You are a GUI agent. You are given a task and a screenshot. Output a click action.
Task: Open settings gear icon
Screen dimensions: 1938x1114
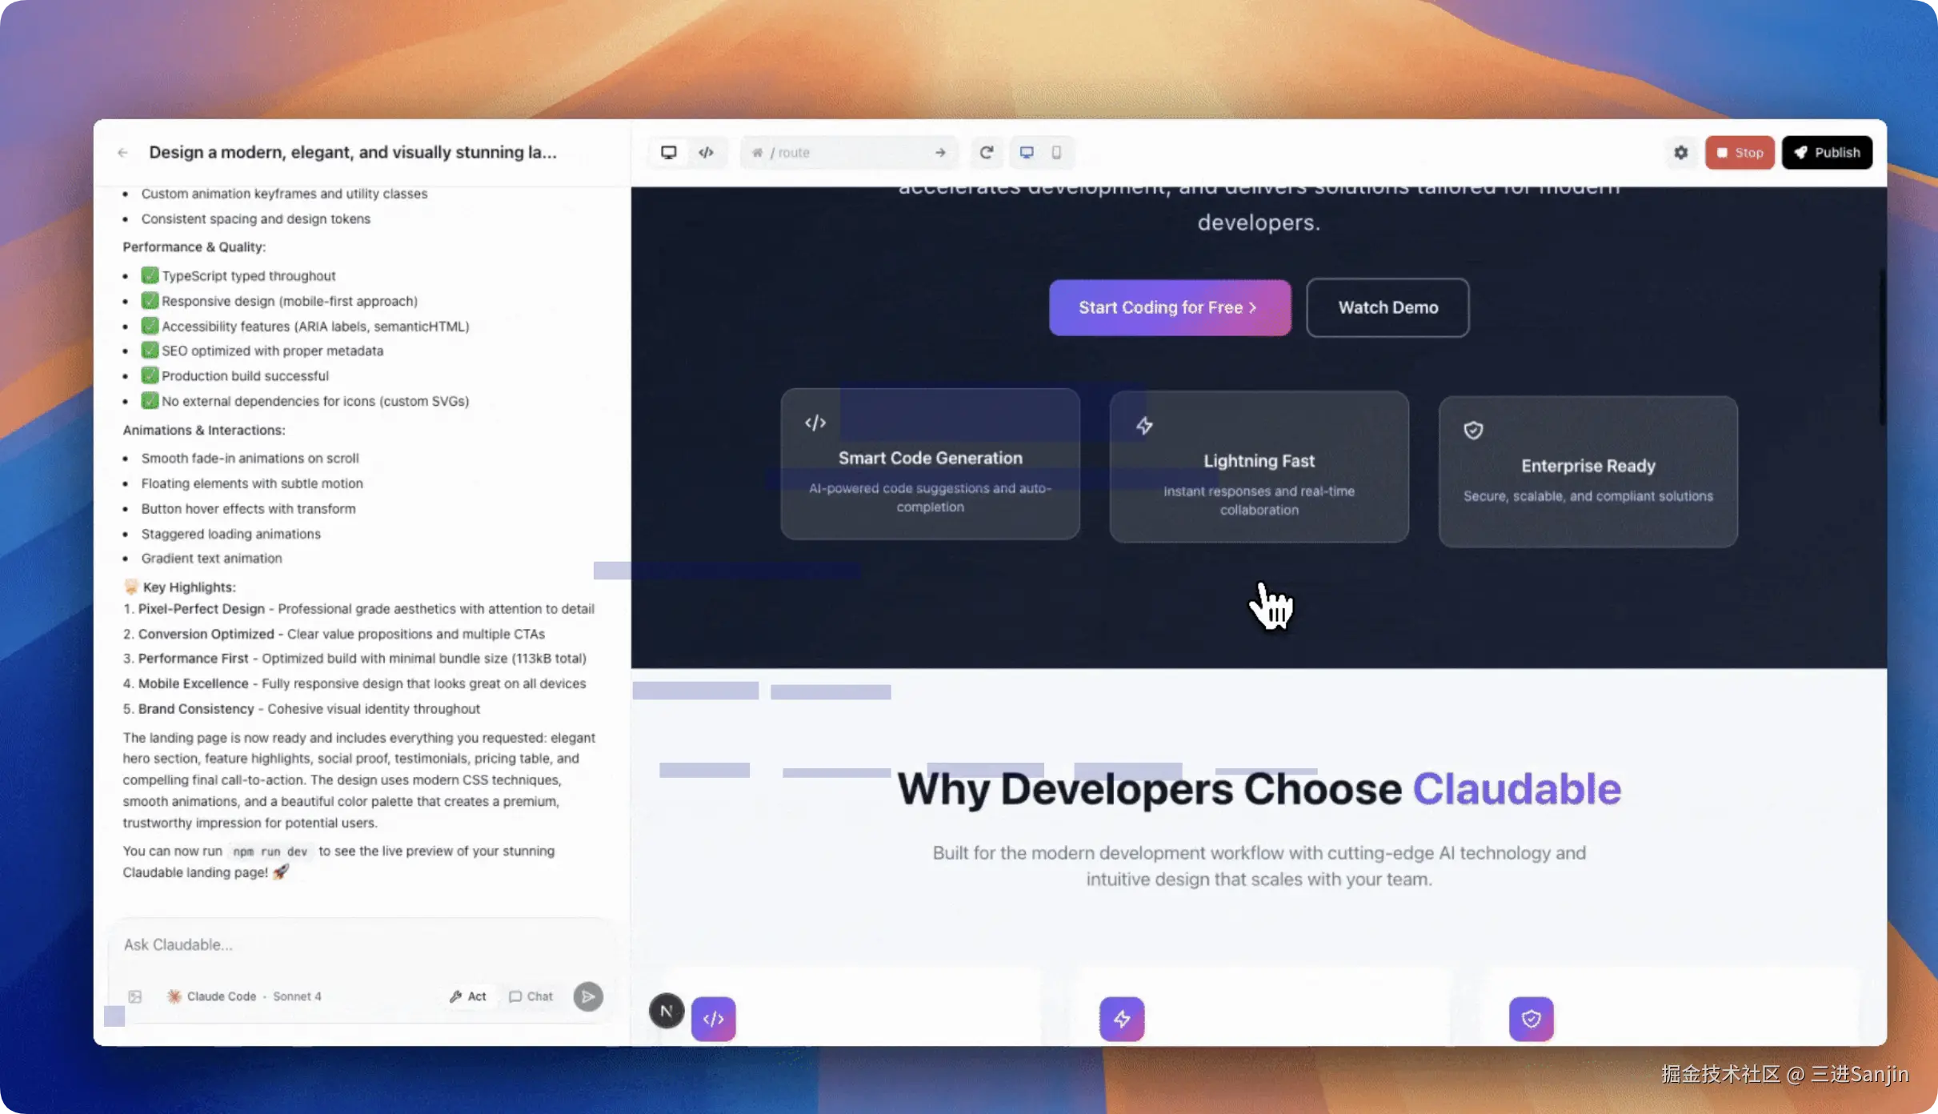click(1680, 152)
